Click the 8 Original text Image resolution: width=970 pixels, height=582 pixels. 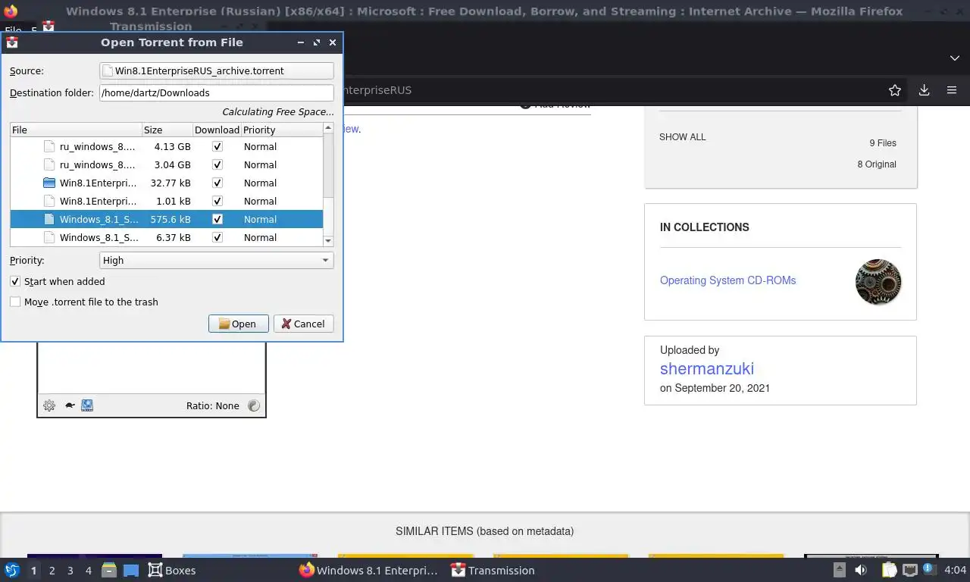coord(877,164)
